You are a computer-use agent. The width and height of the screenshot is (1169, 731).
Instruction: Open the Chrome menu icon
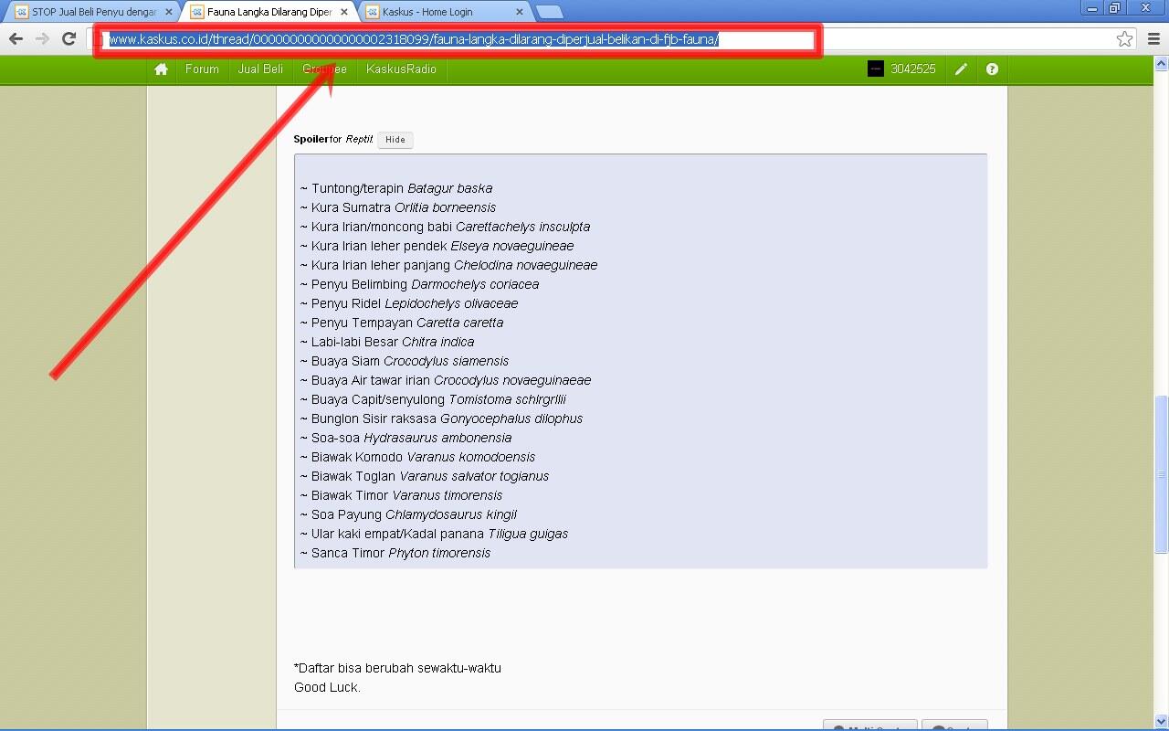1153,38
